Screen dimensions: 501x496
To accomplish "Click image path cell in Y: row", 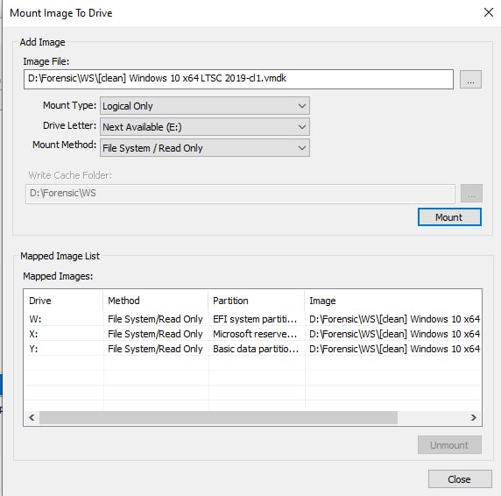I will [393, 349].
